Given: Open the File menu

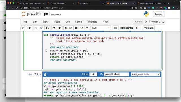Looking at the screenshot, I should (x=25, y=22).
